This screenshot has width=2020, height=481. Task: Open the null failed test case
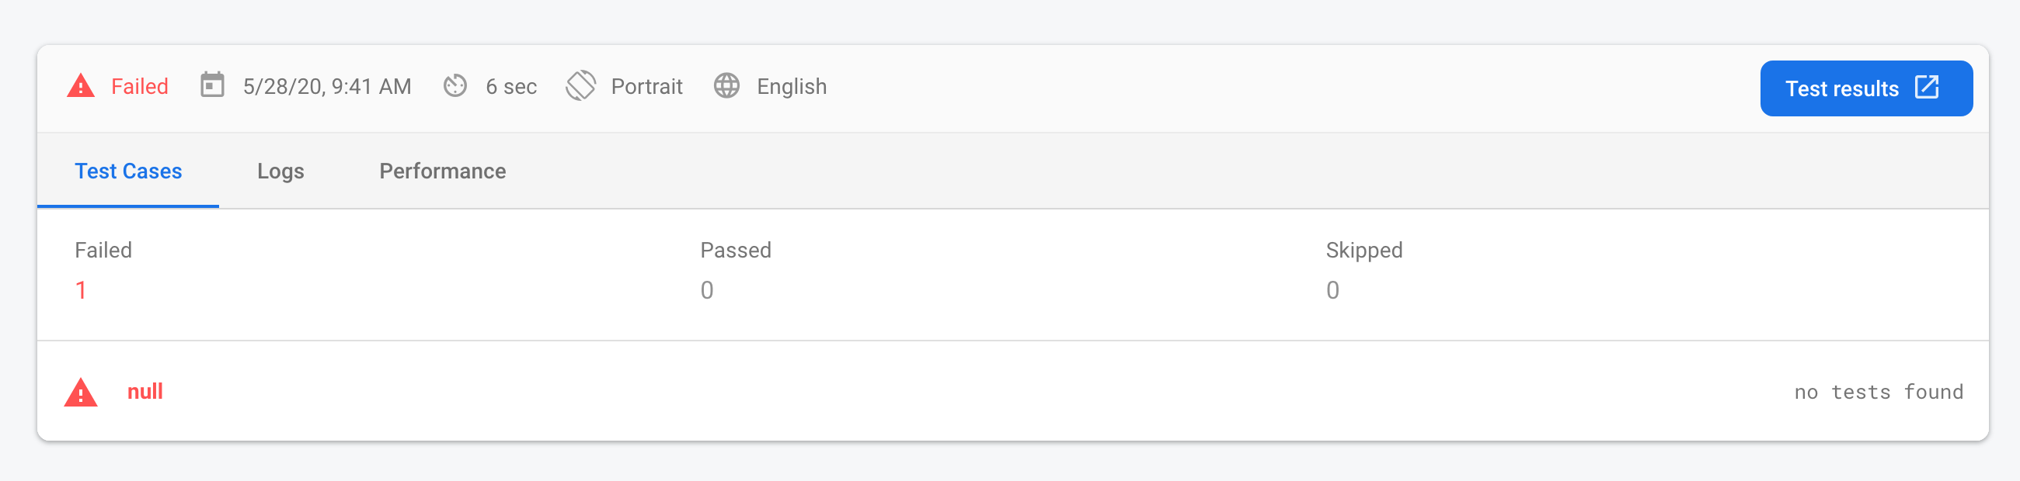pos(1012,391)
